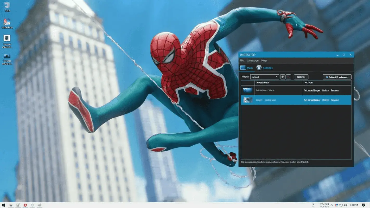The image size is (370, 208).
Task: Rename the Image 1 - Spider Man entry
Action: (335, 100)
